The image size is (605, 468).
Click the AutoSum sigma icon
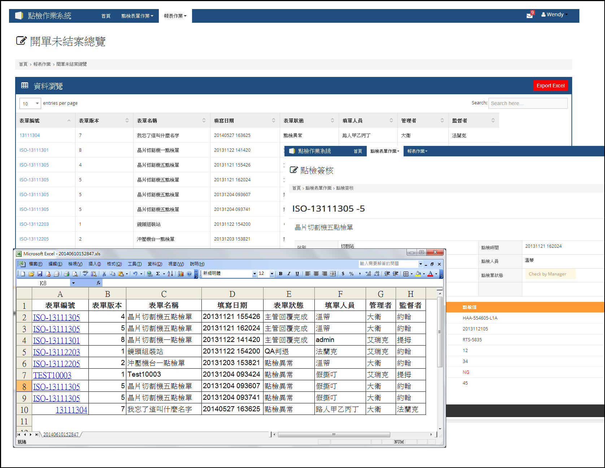coord(158,274)
